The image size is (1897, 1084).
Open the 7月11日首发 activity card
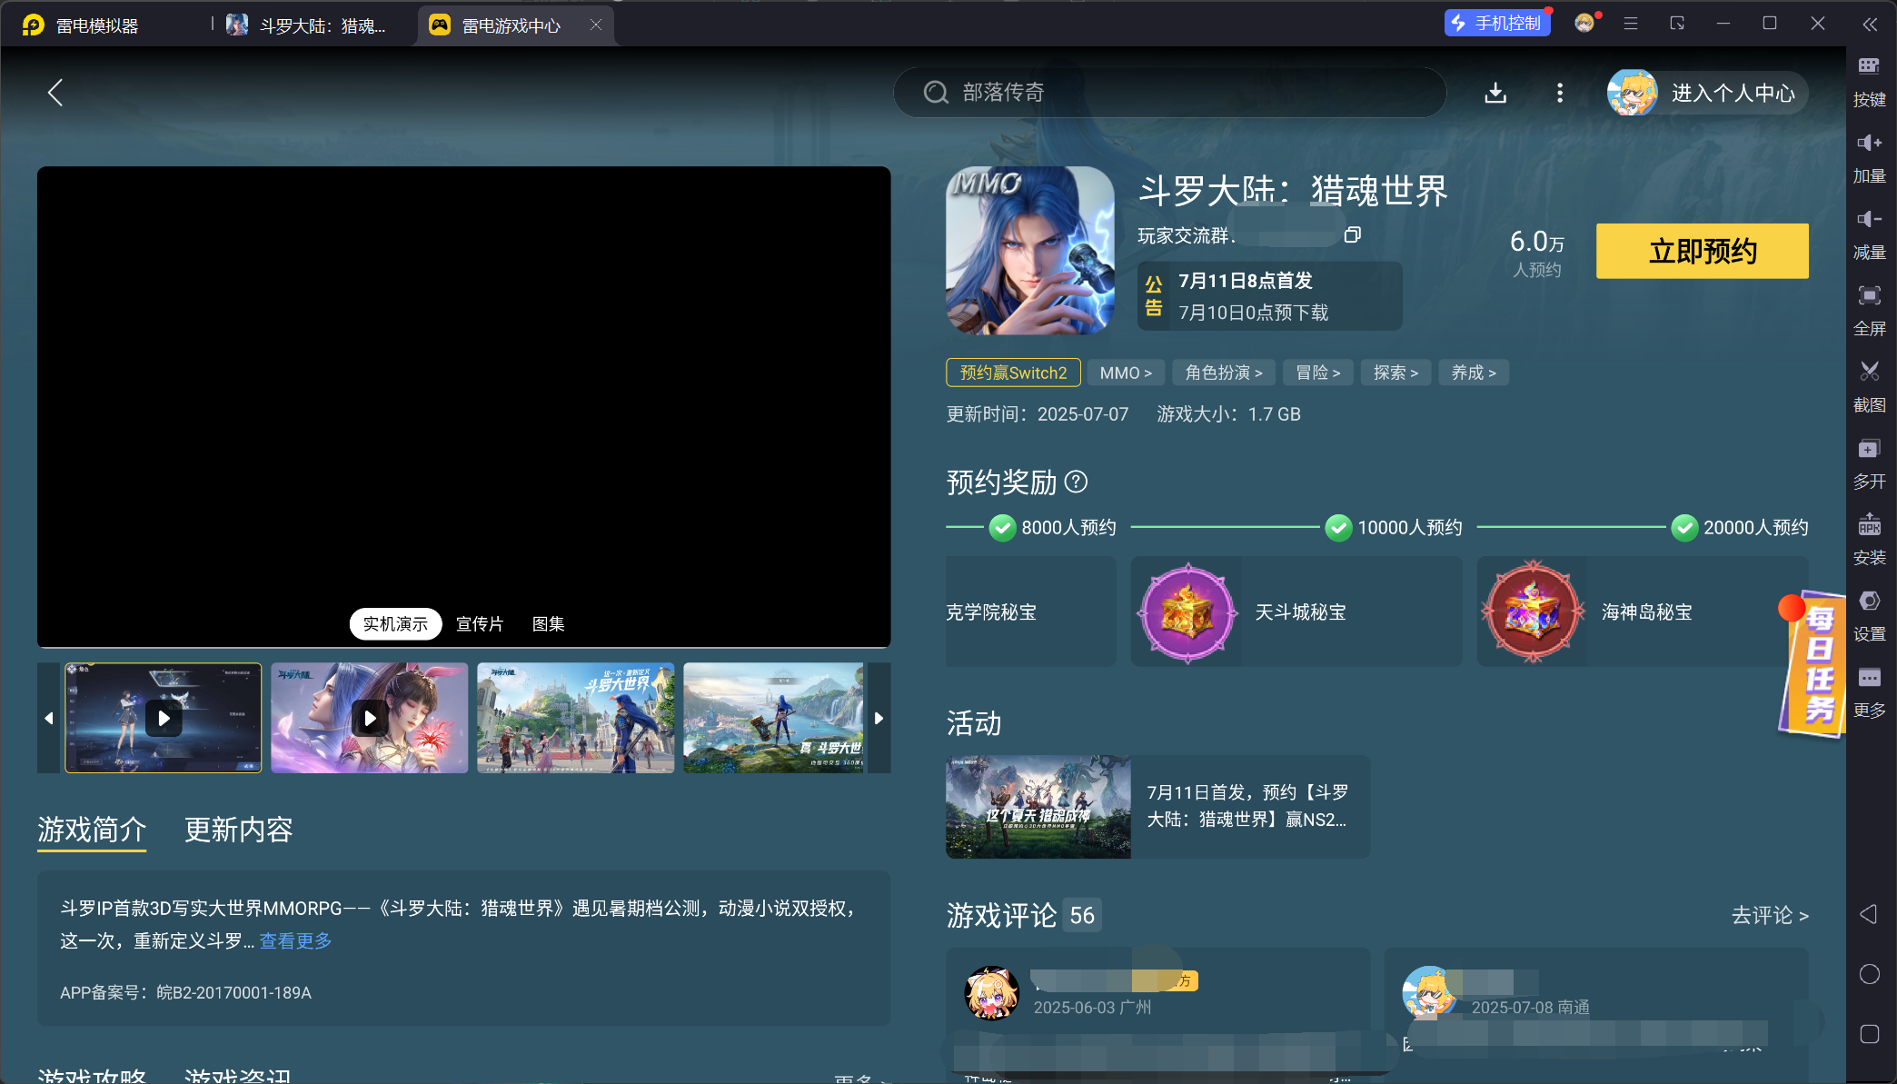pyautogui.click(x=1157, y=807)
